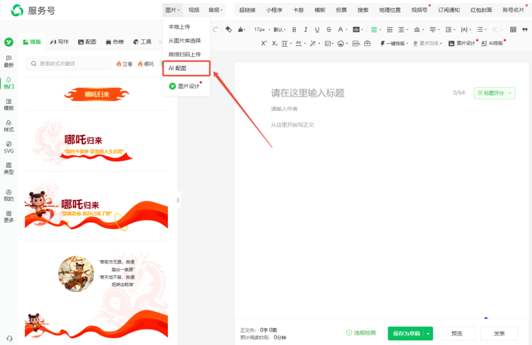Viewport: 532px width, 345px height.
Task: Open 更多 in the left sidebar
Action: coord(9,216)
